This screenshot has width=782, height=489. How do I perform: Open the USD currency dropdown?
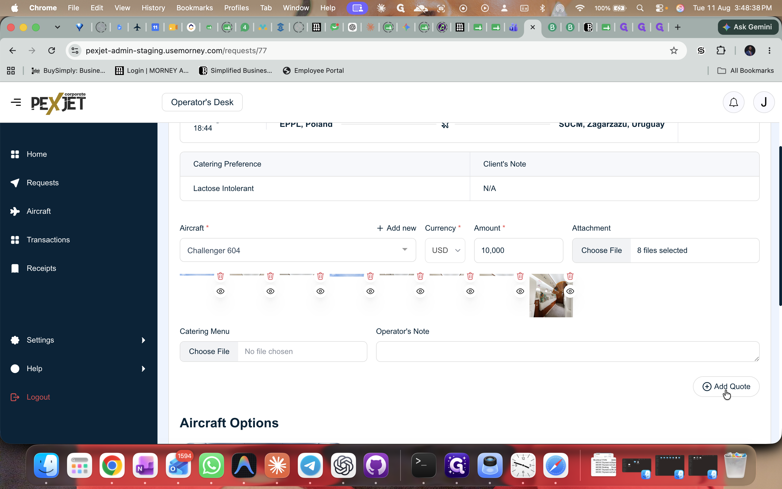coord(445,250)
